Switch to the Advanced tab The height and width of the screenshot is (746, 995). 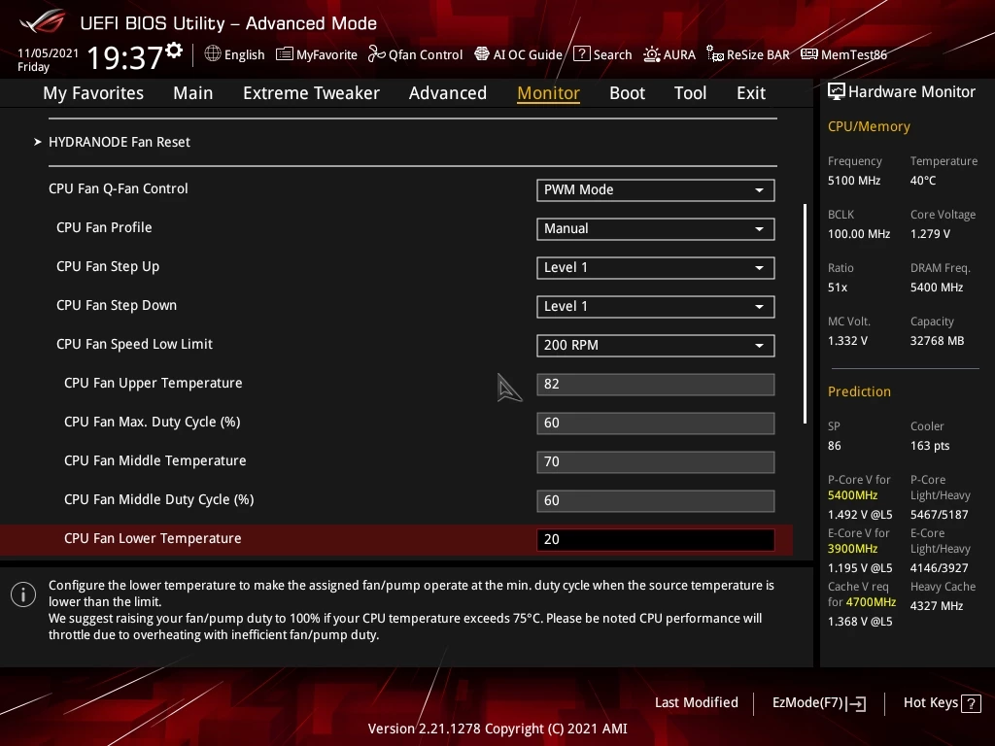(x=447, y=93)
